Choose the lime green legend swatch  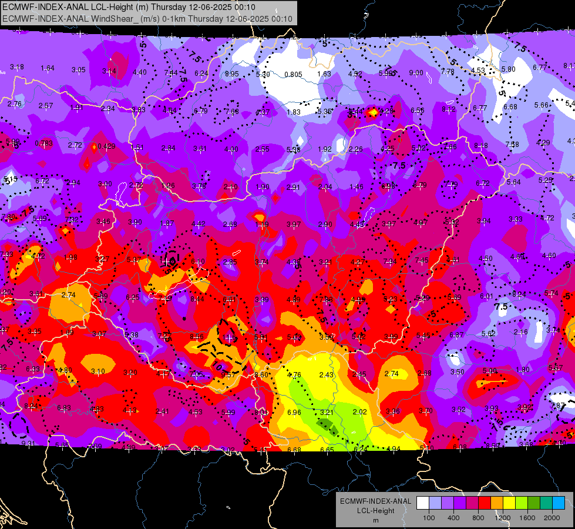[522, 503]
